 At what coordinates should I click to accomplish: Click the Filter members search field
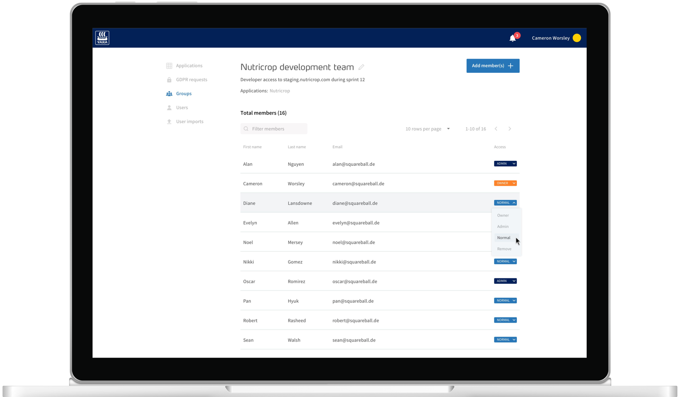click(274, 129)
